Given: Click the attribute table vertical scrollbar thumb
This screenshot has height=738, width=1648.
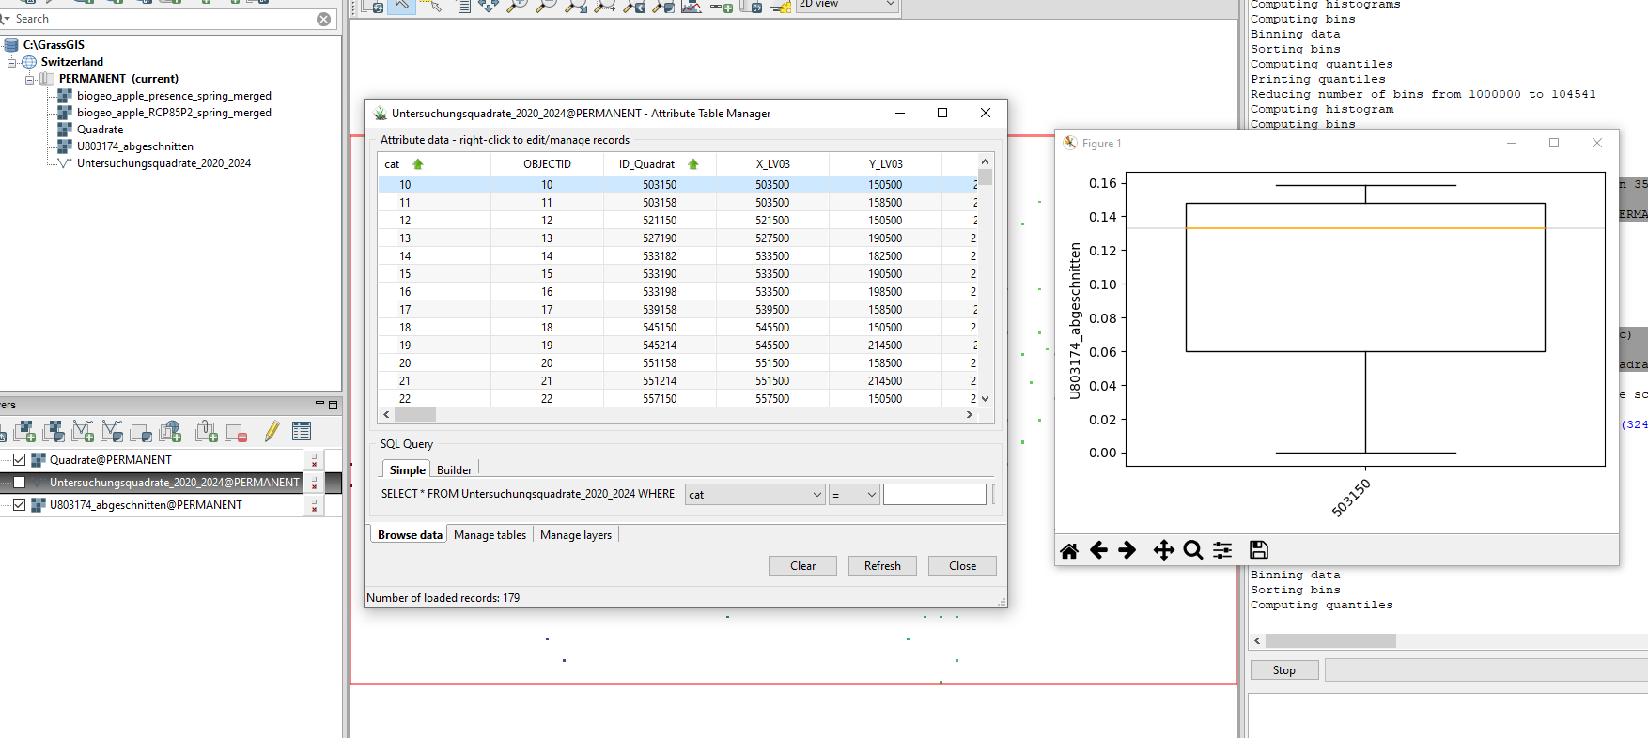Looking at the screenshot, I should pos(986,177).
